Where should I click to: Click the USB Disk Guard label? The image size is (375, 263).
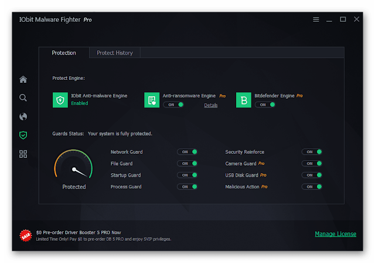(x=241, y=175)
